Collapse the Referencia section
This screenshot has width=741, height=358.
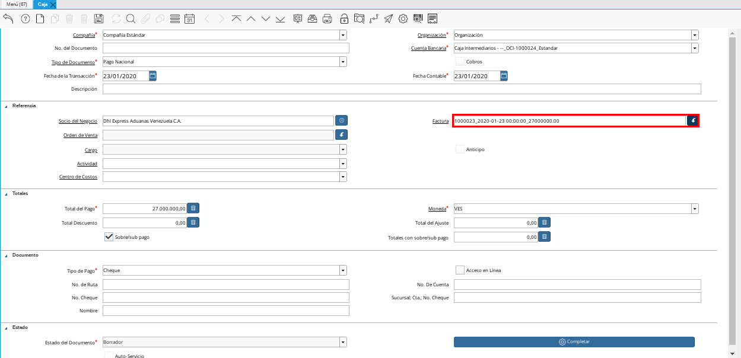tap(7, 106)
